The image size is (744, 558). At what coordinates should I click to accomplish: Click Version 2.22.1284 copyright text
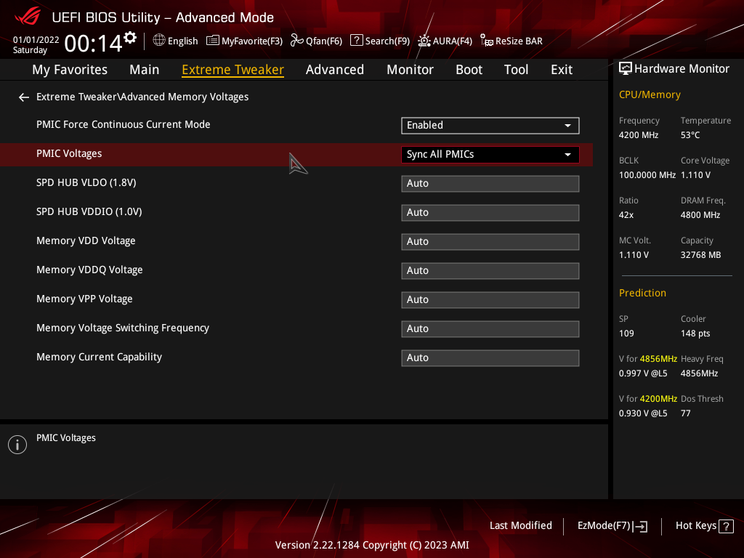tap(372, 545)
